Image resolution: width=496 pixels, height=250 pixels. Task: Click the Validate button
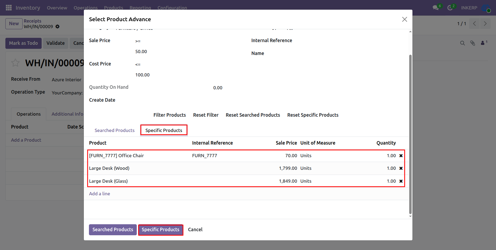[x=55, y=43]
